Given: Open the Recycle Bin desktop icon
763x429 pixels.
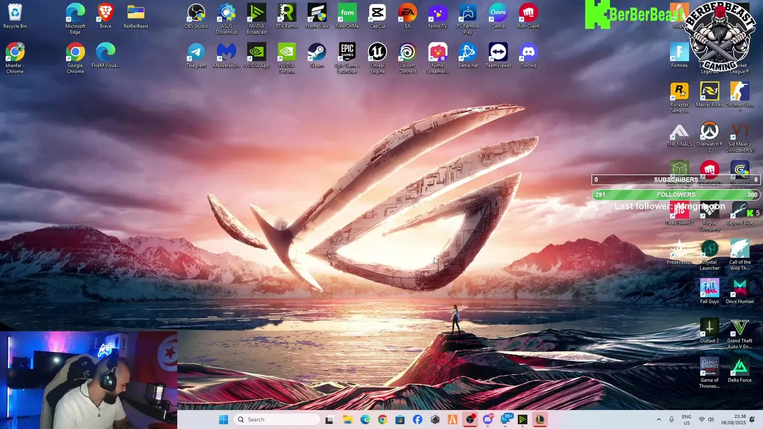Looking at the screenshot, I should pyautogui.click(x=15, y=16).
